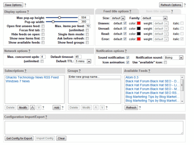The height and width of the screenshot is (145, 194).
Task: Expand the Notification sound Boing dropdown
Action: [x=173, y=58]
